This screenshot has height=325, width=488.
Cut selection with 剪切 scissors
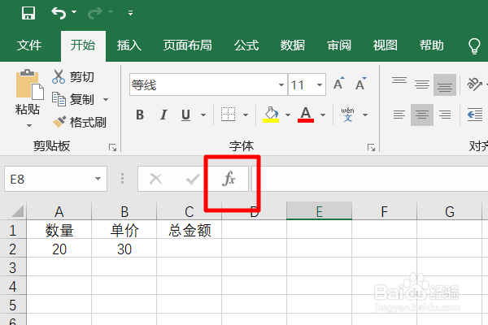73,77
